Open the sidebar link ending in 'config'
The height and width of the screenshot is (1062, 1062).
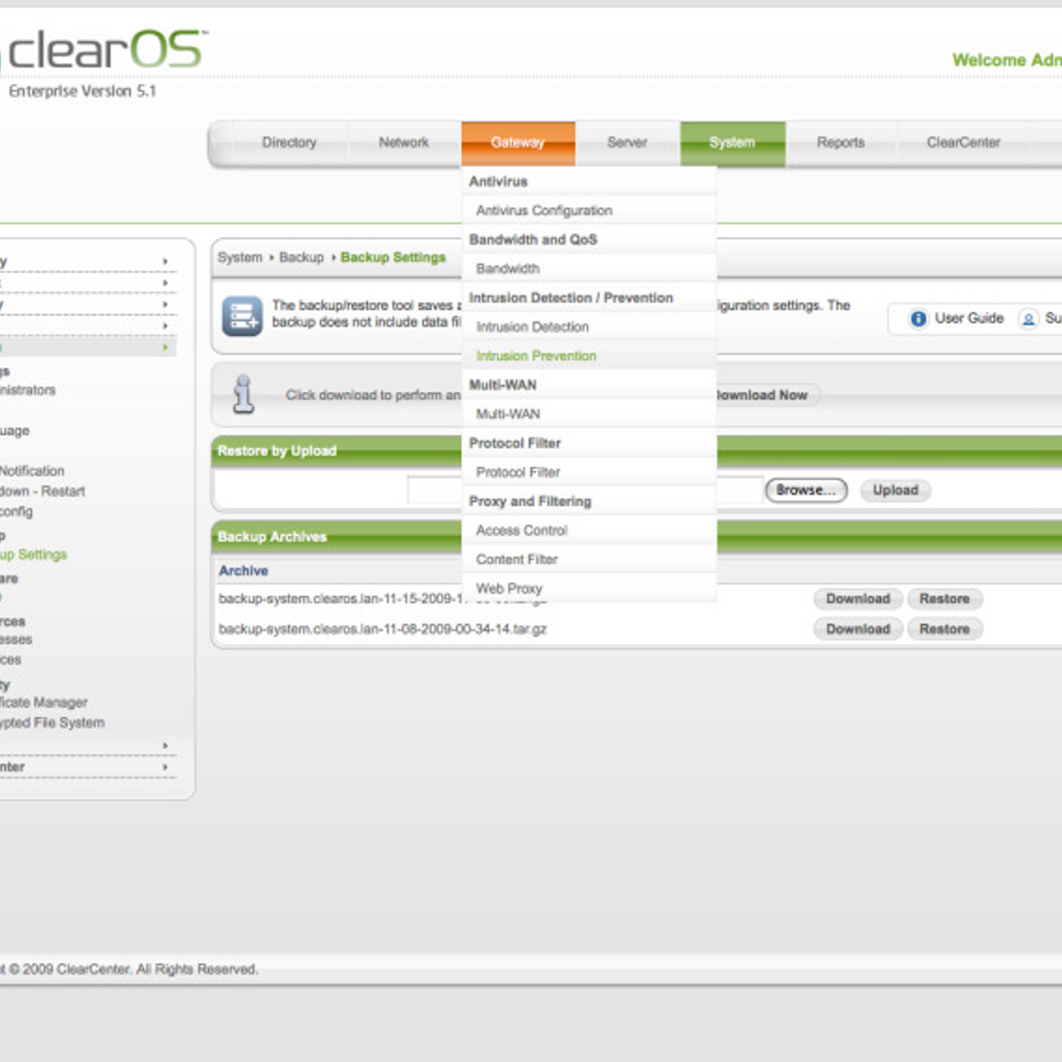pos(17,512)
